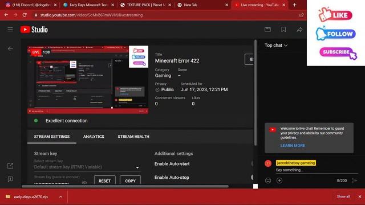Click the public privacy globe icon
The image size is (365, 205).
tap(157, 90)
